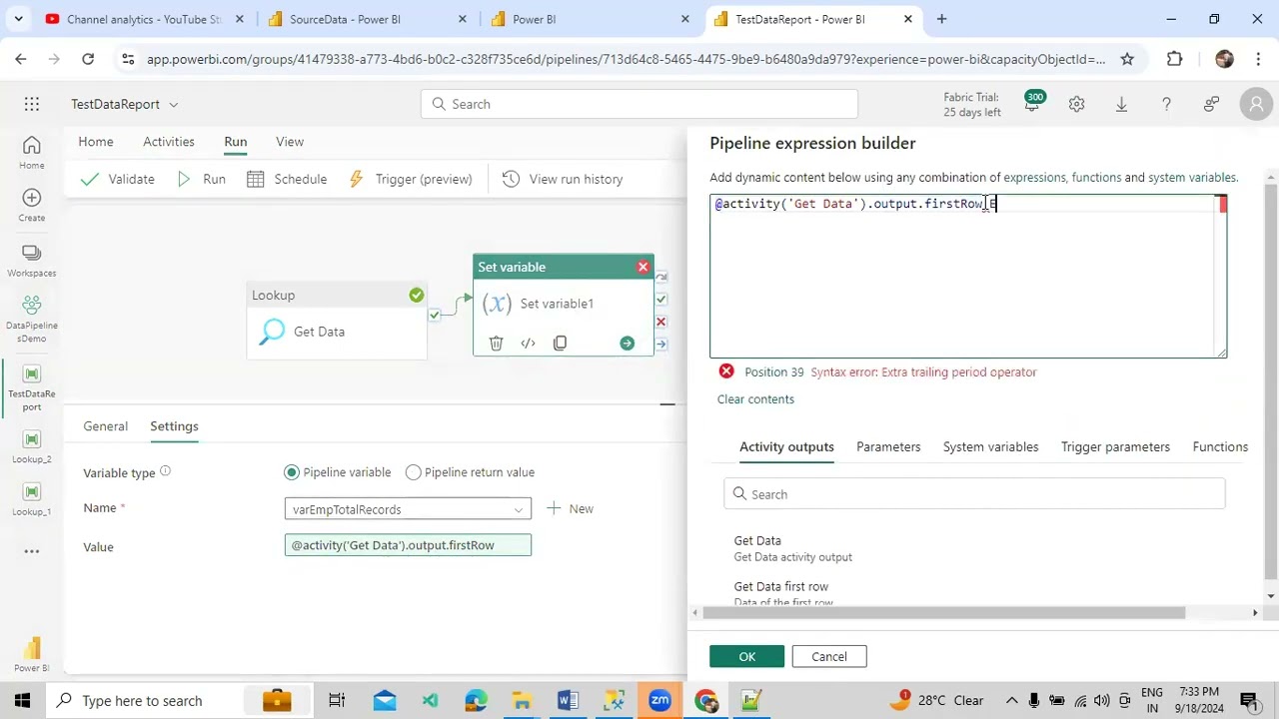This screenshot has height=719, width=1279.
Task: Cancel the expression builder
Action: [829, 656]
